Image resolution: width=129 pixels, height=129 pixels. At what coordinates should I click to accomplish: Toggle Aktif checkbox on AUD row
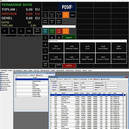[123, 97]
